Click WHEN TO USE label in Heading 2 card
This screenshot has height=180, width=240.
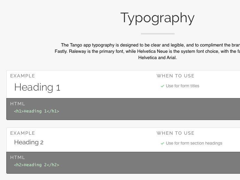(x=175, y=133)
